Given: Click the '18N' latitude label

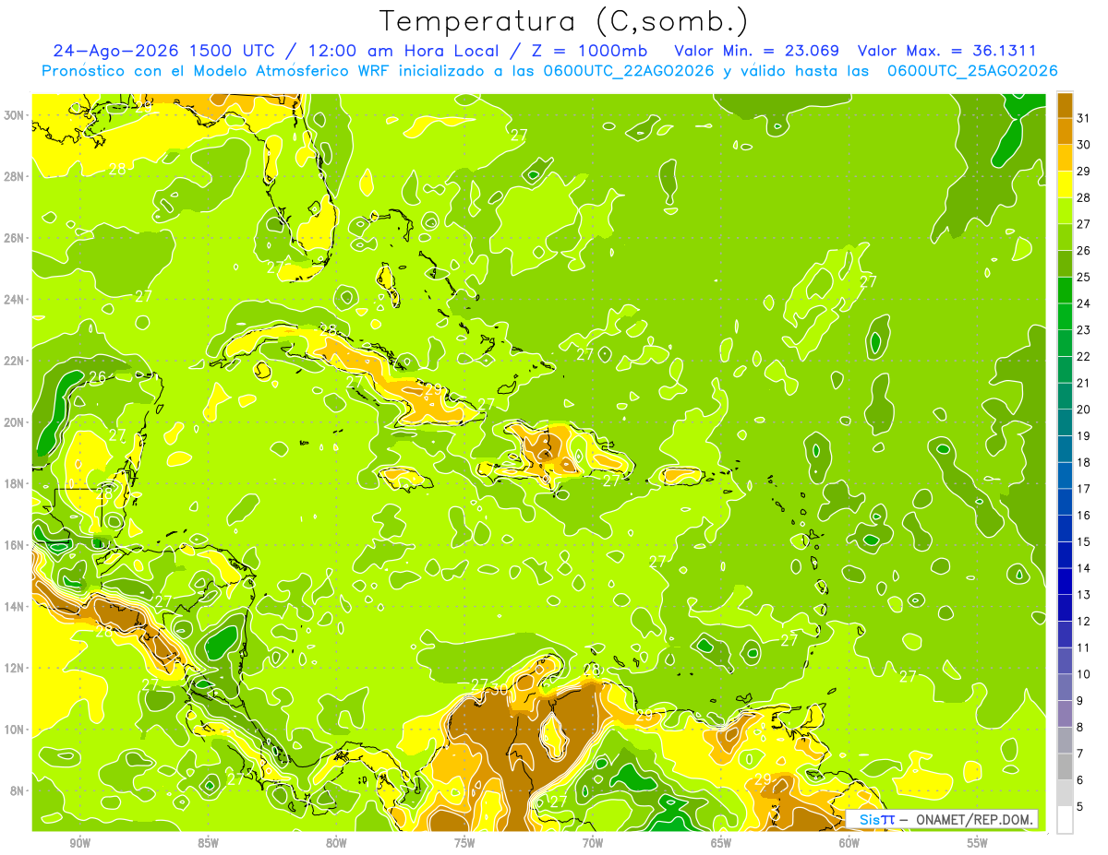Looking at the screenshot, I should (x=16, y=483).
